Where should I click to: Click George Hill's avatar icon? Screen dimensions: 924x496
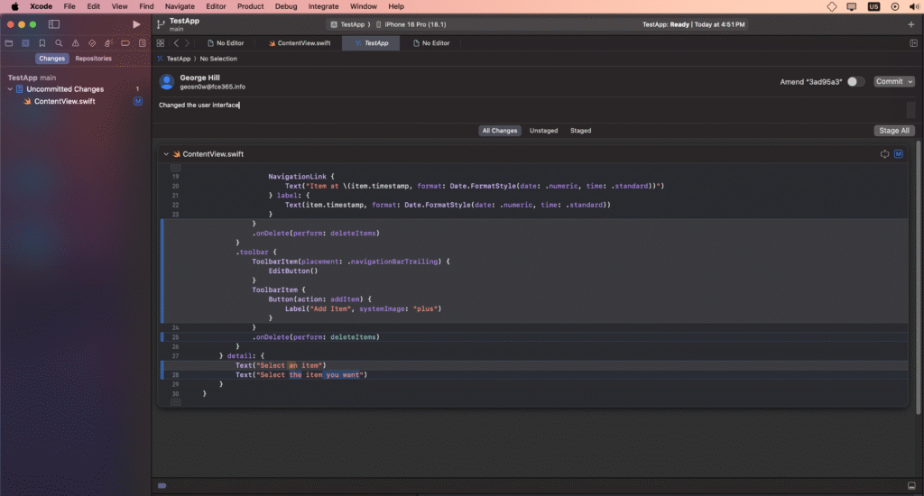click(167, 82)
